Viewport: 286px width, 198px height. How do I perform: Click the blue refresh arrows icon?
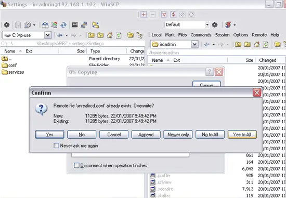[63, 25]
